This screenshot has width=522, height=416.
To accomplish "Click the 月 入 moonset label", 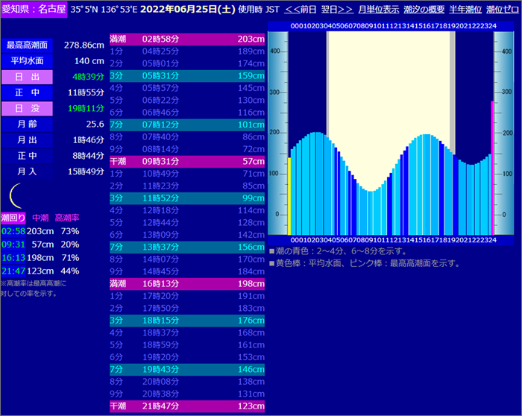I will [27, 171].
